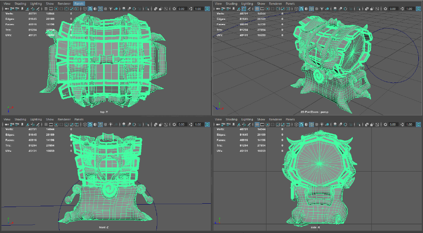Click Isolate Select icon in top panel

click(147, 9)
